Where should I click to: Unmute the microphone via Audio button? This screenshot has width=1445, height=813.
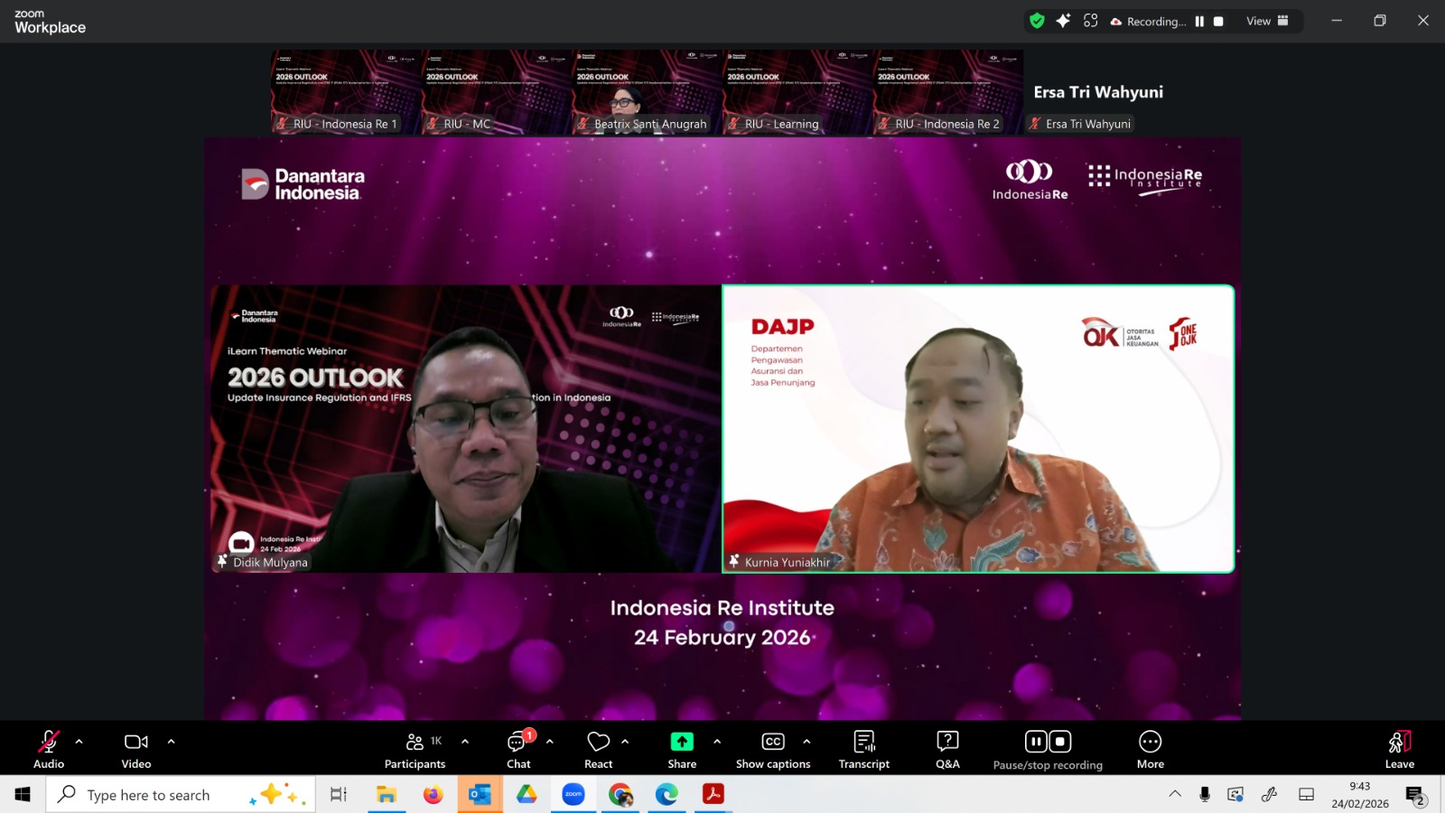tap(49, 750)
